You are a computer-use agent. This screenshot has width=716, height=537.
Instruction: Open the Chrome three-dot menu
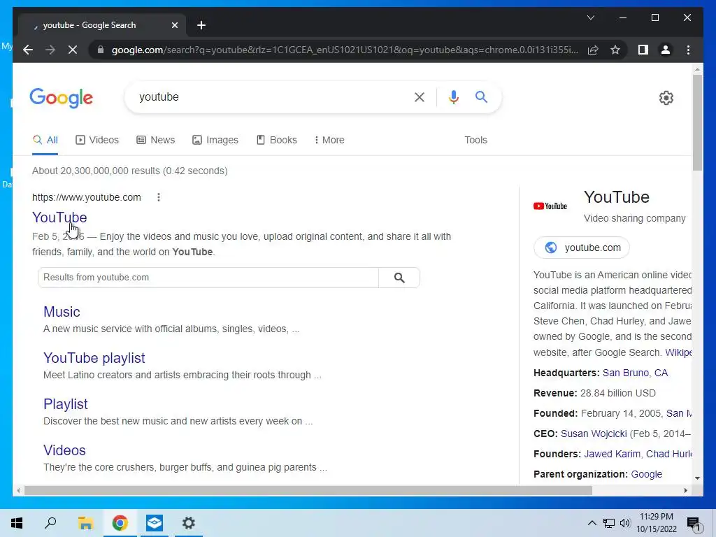coord(688,50)
